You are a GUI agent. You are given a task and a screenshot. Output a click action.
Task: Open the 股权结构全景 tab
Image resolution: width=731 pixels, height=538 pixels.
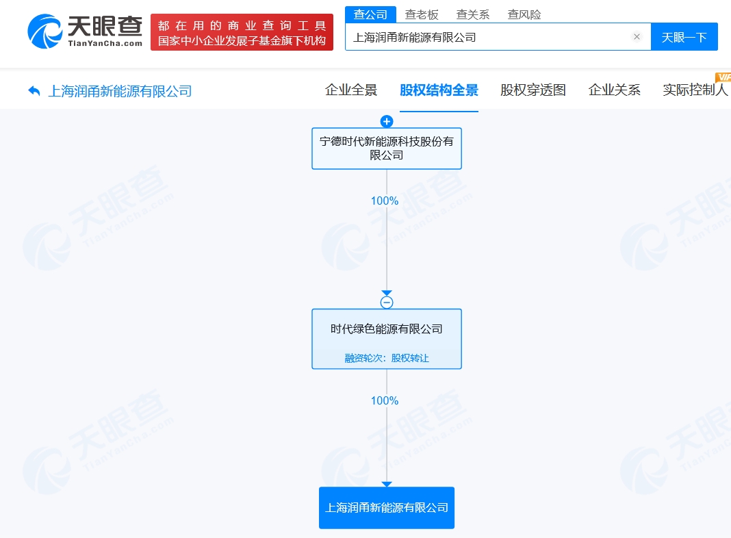(439, 90)
